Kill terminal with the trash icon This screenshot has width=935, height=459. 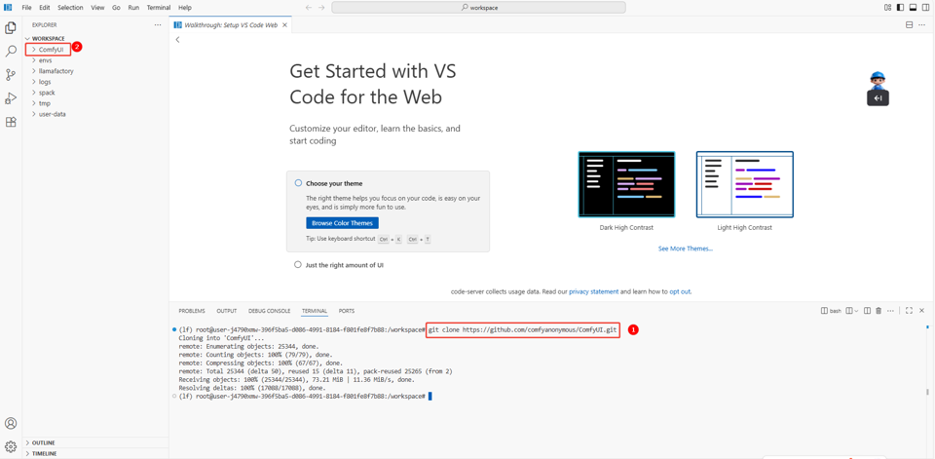[x=879, y=311]
